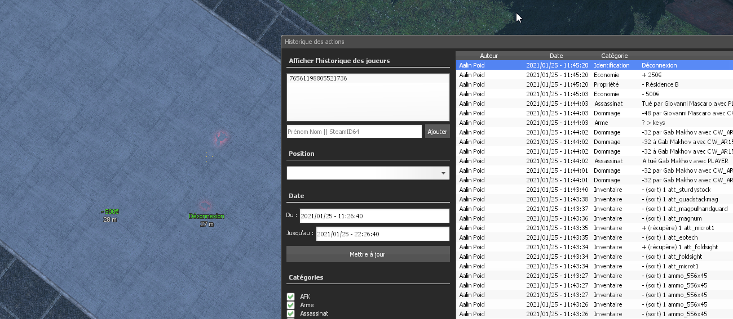Image resolution: width=733 pixels, height=319 pixels.
Task: Click the Ajouter button
Action: point(437,132)
